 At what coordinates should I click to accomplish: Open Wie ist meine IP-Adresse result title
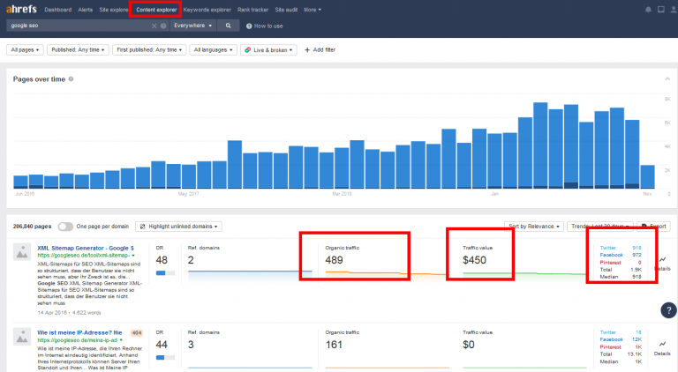(79, 332)
